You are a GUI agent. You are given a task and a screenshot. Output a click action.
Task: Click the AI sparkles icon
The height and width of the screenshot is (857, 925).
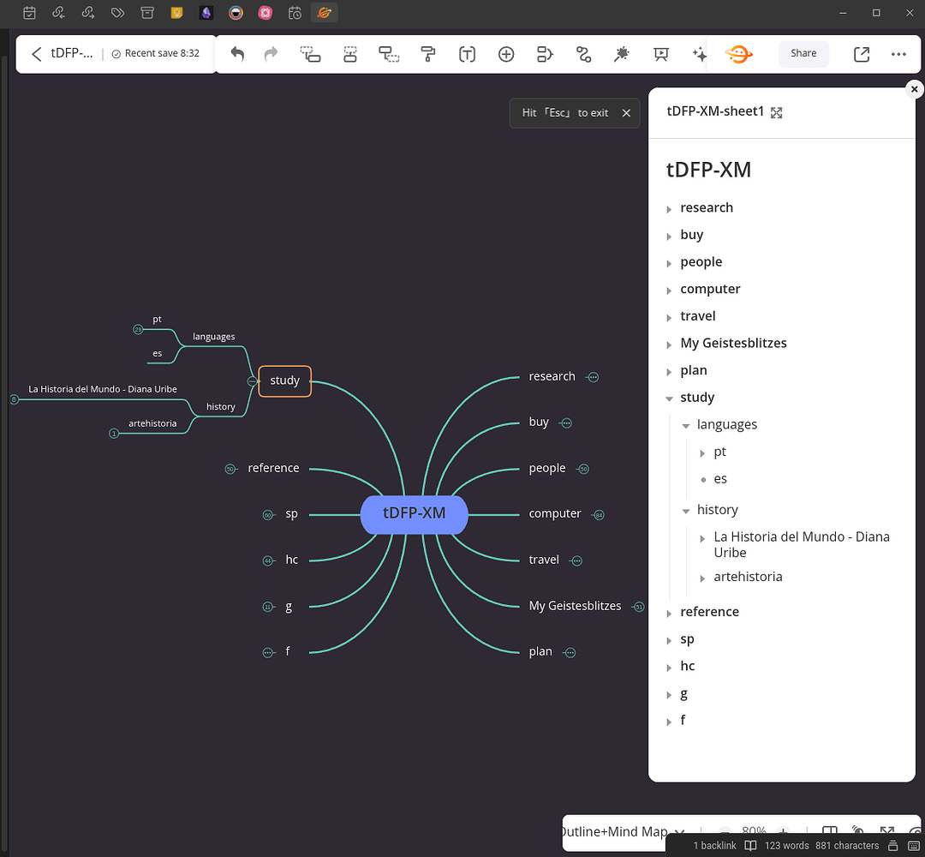click(x=699, y=54)
